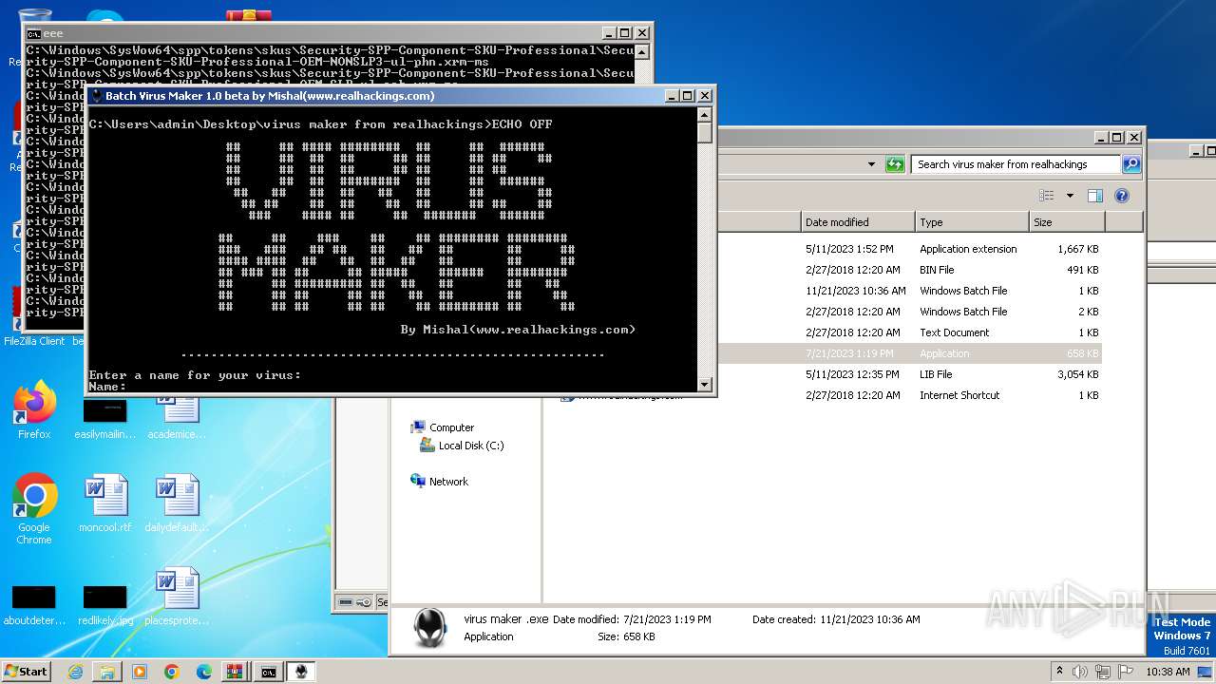Maximize the Explorer window
1216x684 pixels.
[x=1117, y=138]
